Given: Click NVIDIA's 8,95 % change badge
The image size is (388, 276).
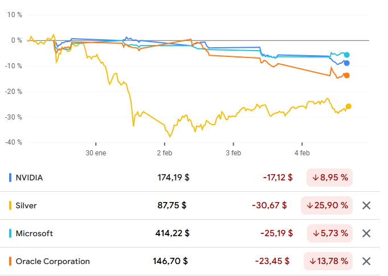Looking at the screenshot, I should [329, 178].
